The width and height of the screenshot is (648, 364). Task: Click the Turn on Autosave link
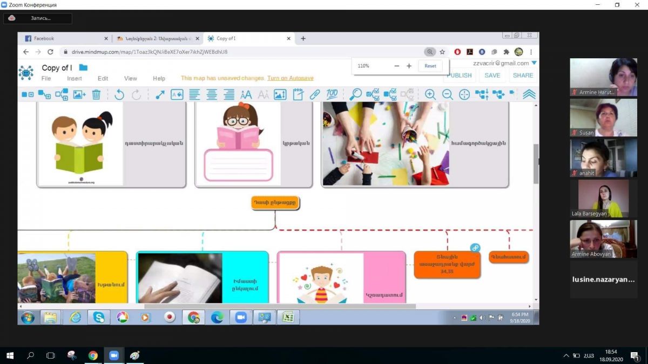pyautogui.click(x=290, y=78)
